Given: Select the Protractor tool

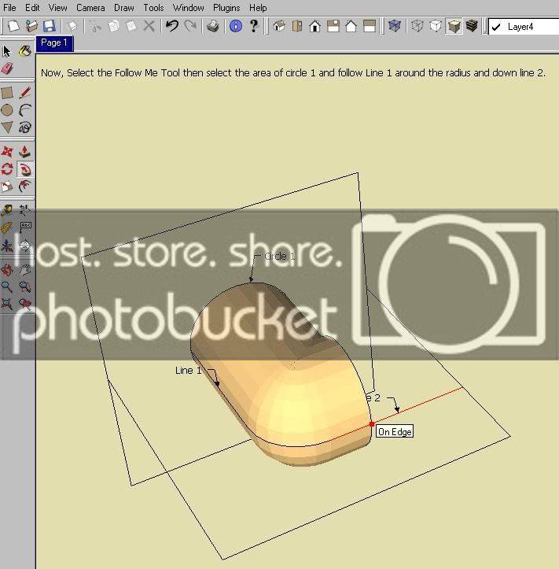Looking at the screenshot, I should (7, 227).
